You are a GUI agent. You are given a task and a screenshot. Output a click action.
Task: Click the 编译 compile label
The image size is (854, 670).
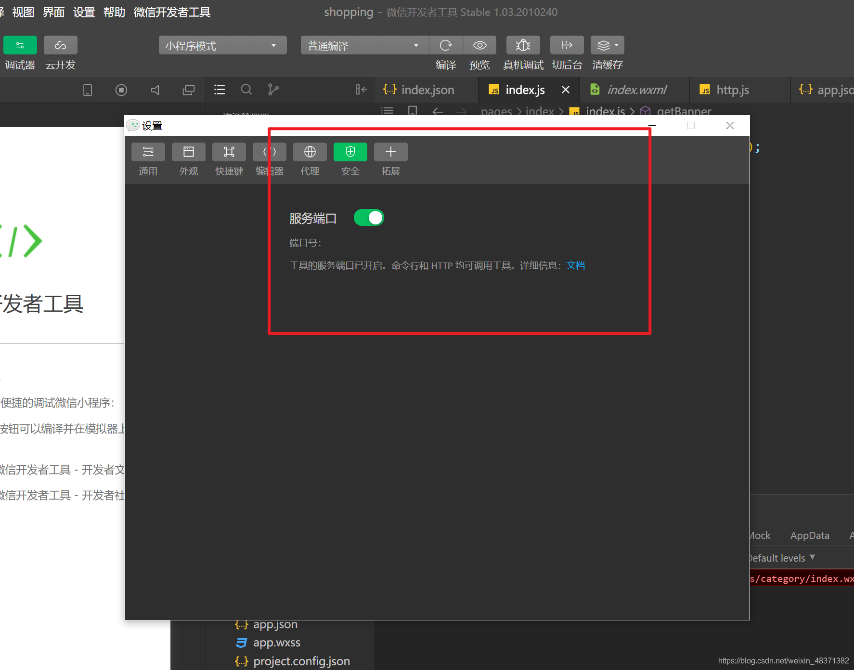446,65
